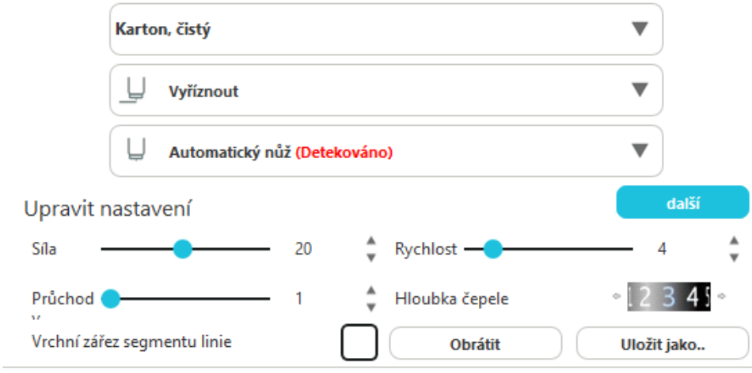Click the cut action icon beside Vyříznout

(x=131, y=91)
